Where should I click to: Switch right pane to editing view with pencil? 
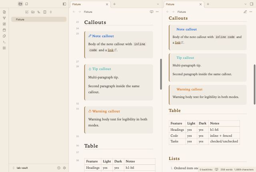point(245,12)
